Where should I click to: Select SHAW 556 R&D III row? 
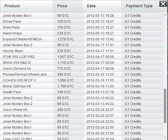click(x=17, y=63)
